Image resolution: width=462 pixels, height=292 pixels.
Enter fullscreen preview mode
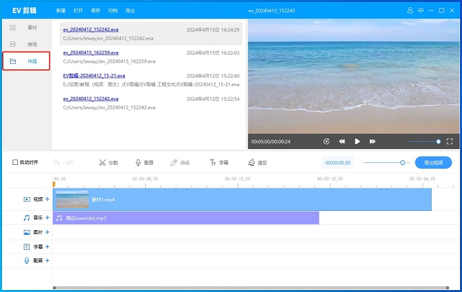(x=449, y=141)
